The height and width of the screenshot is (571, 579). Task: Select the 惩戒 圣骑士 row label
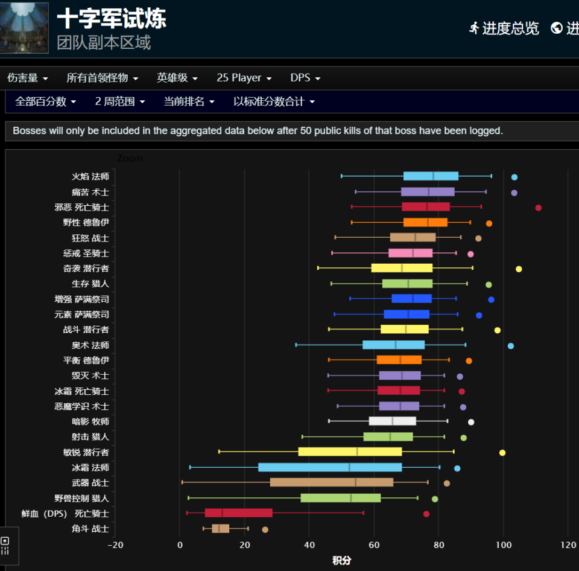point(86,254)
